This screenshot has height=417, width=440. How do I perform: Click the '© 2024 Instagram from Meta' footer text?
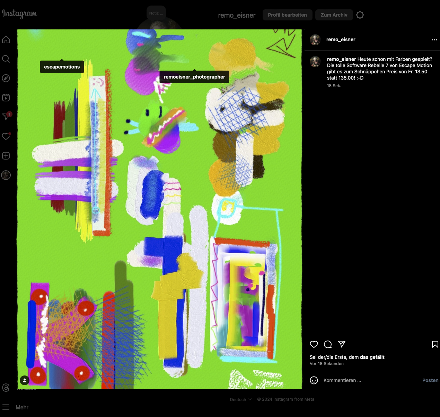click(286, 399)
